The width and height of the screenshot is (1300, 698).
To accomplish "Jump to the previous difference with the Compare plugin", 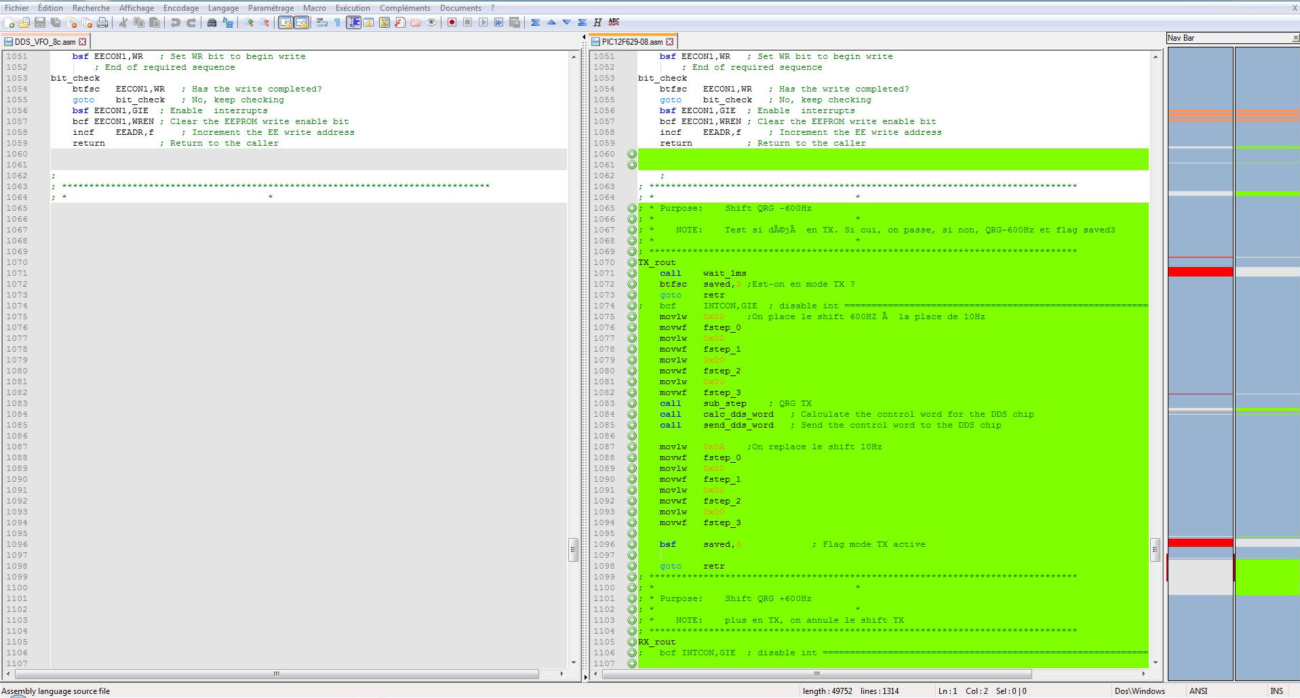I will pyautogui.click(x=551, y=22).
